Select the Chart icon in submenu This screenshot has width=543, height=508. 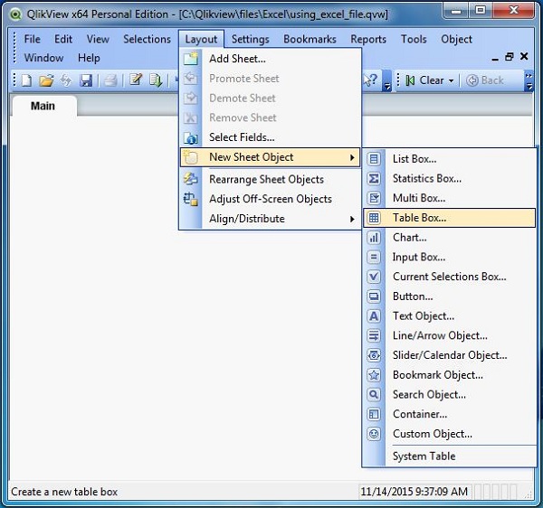(x=374, y=238)
